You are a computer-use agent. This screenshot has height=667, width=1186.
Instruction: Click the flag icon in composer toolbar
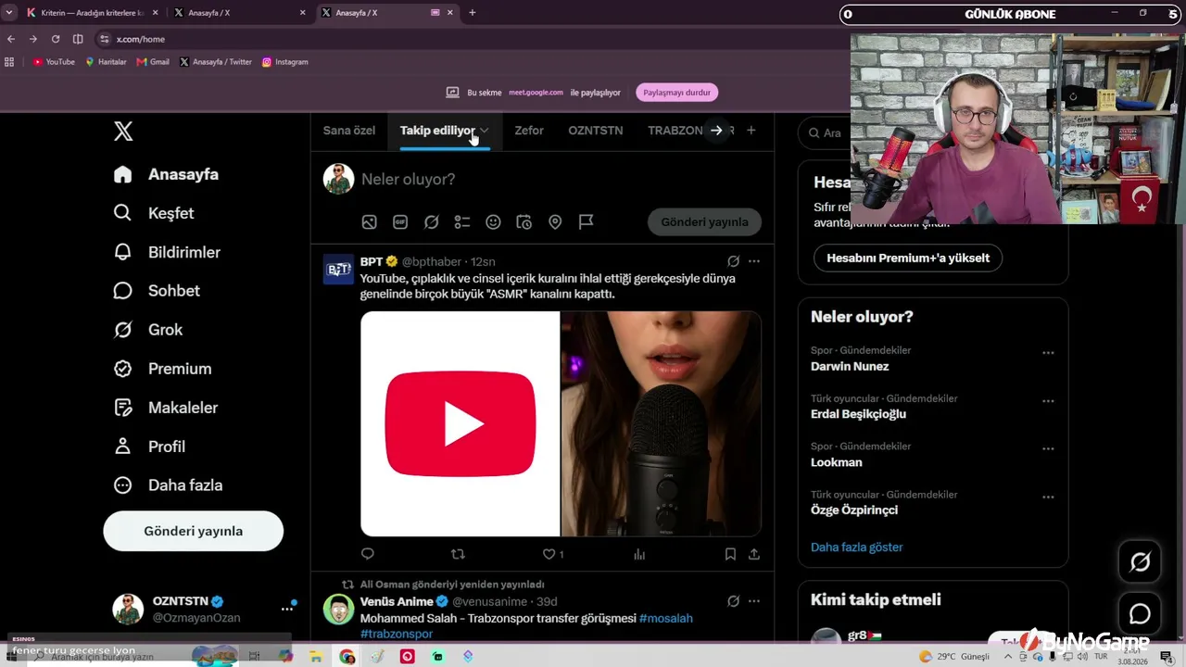[x=586, y=222]
